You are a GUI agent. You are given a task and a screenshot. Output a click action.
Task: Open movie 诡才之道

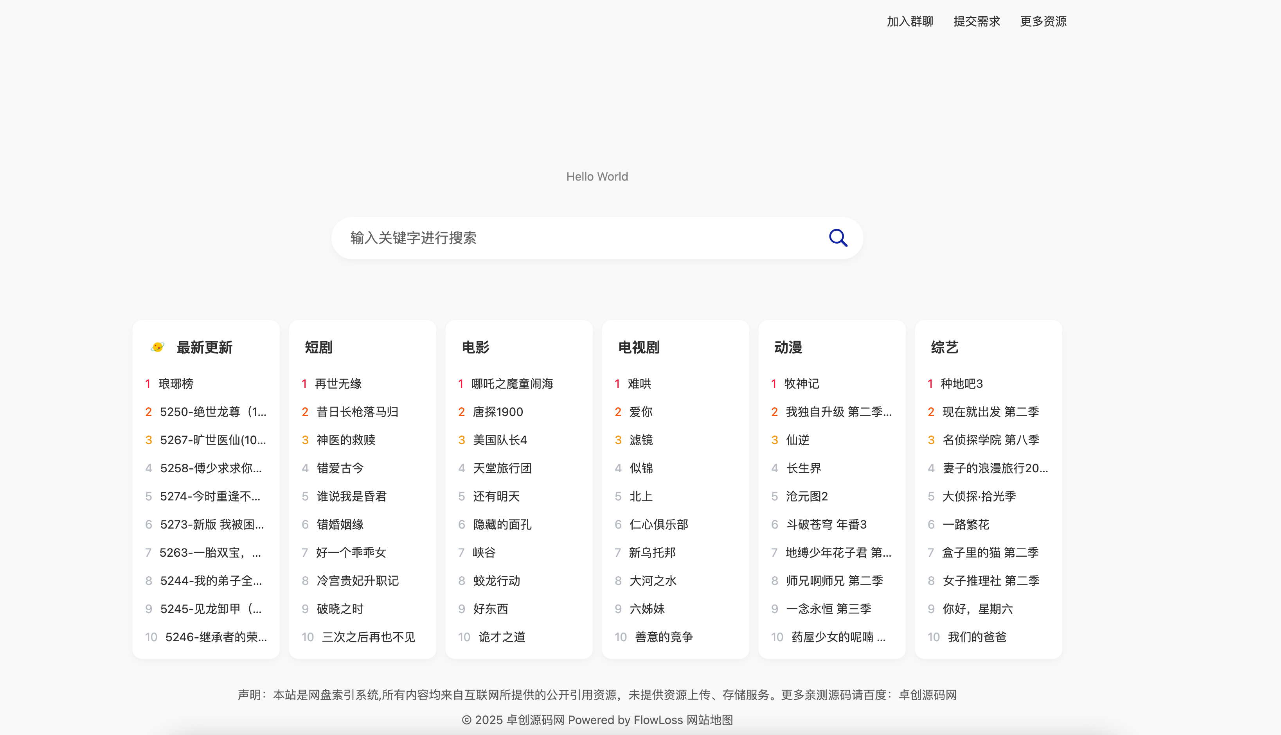pyautogui.click(x=502, y=637)
